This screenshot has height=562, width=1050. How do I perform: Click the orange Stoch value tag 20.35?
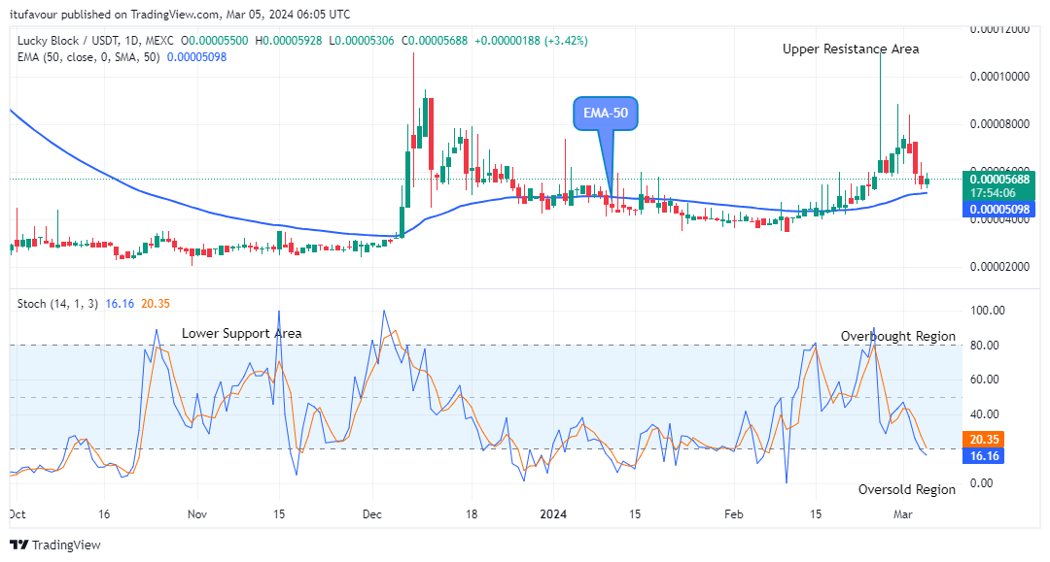tap(984, 439)
